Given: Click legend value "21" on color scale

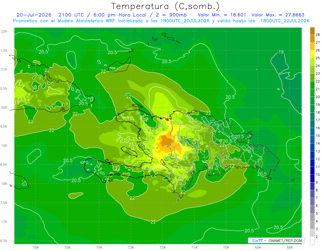Looking at the screenshot, I should point(318,89).
